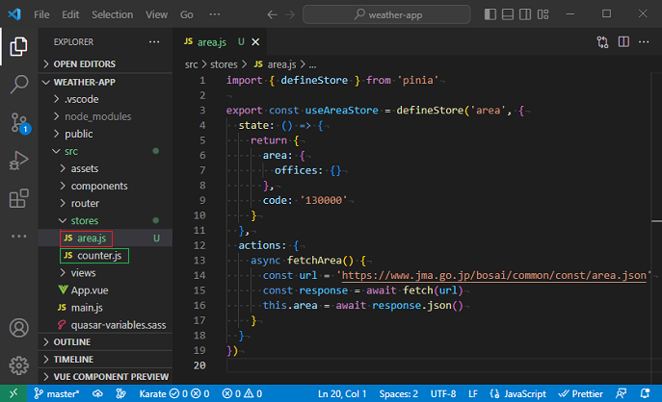Expand the components folder

click(106, 186)
